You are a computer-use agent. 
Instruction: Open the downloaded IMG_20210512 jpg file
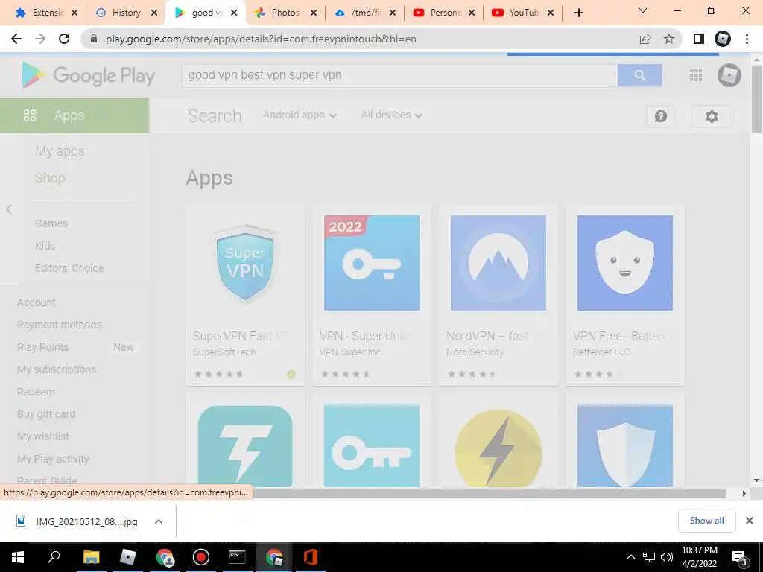77,521
